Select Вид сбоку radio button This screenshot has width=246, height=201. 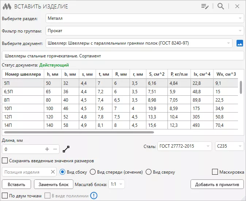pos(62,172)
